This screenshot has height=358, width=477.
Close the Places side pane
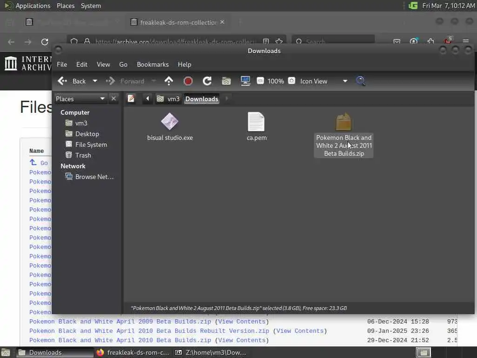[114, 99]
